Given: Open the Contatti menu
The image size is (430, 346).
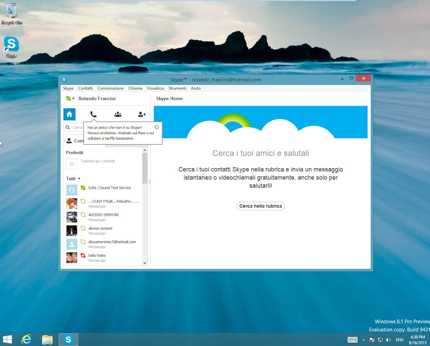Looking at the screenshot, I should coord(85,88).
